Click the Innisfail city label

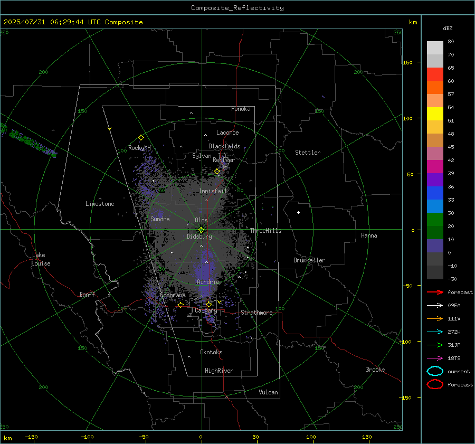tap(213, 191)
